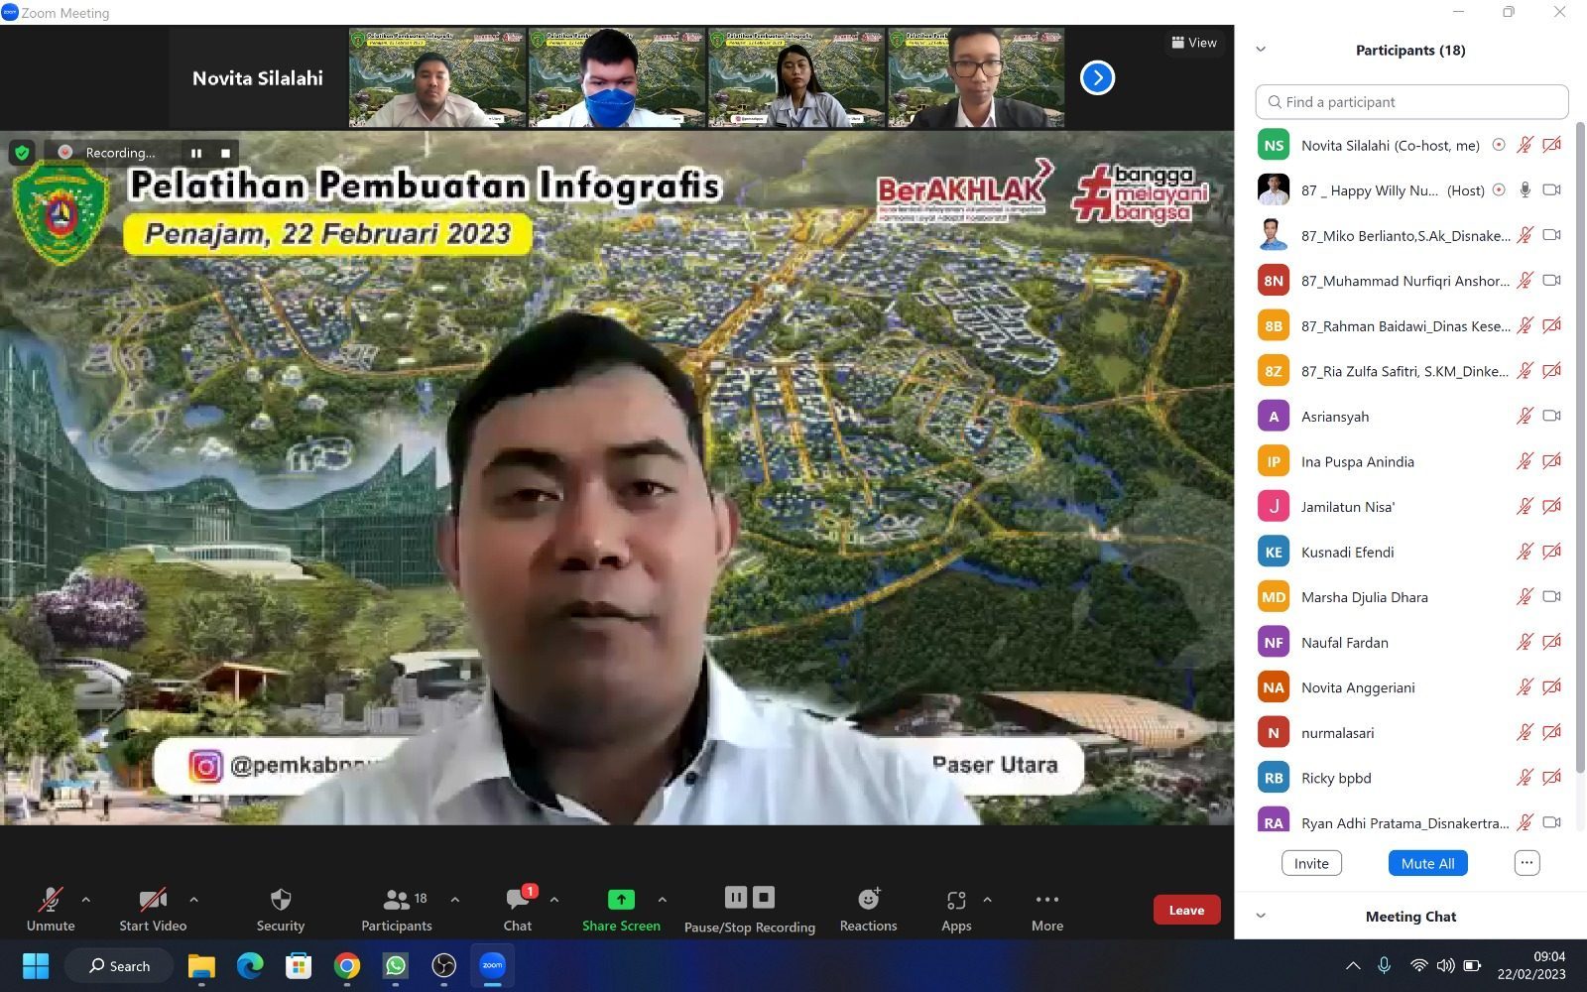Expand share options arrow beside Share Screen
Screen dimensions: 1587x992
662,900
